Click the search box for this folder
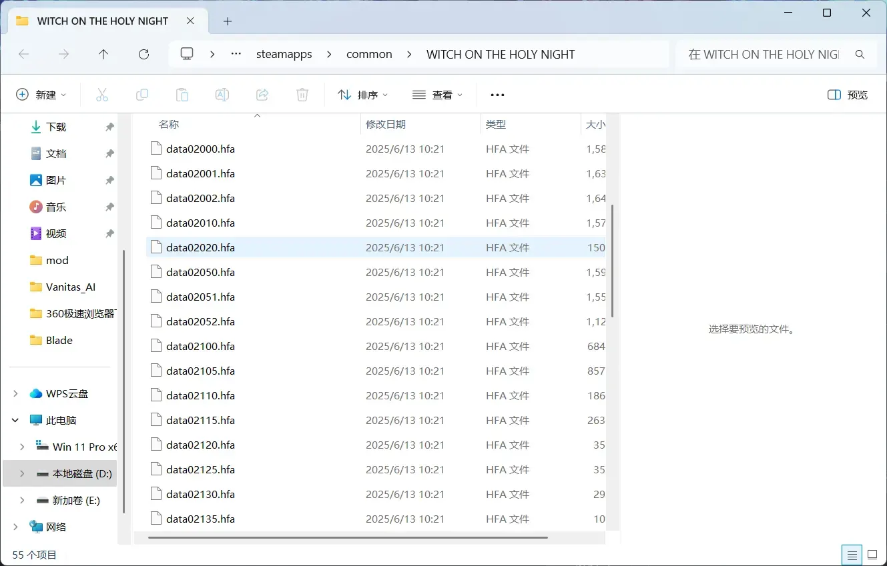This screenshot has height=566, width=887. [764, 55]
